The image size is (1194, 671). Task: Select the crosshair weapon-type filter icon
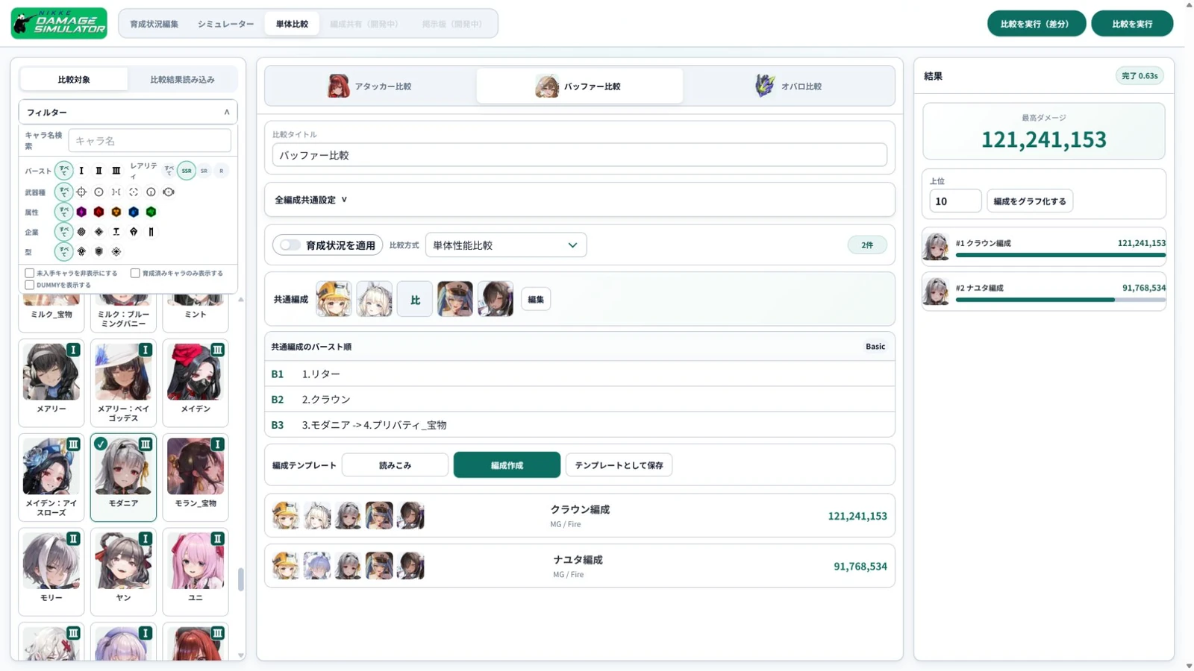(81, 192)
